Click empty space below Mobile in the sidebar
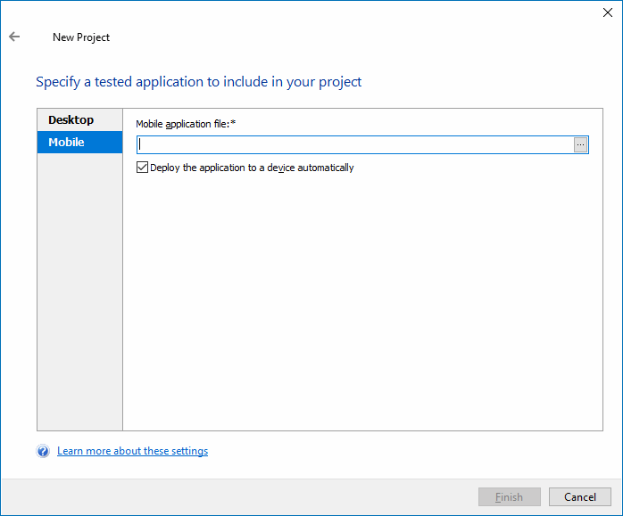The image size is (623, 516). click(79, 291)
